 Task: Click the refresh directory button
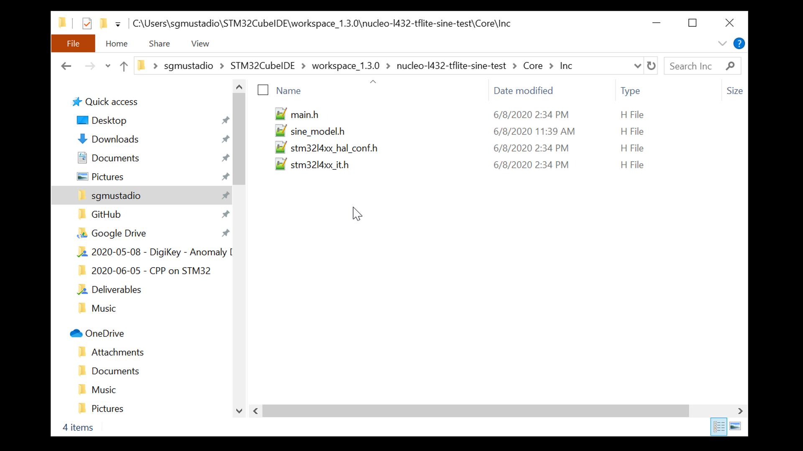click(x=651, y=66)
